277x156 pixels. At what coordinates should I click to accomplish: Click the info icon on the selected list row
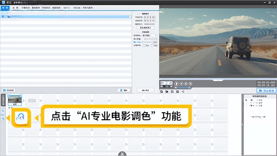130,17
